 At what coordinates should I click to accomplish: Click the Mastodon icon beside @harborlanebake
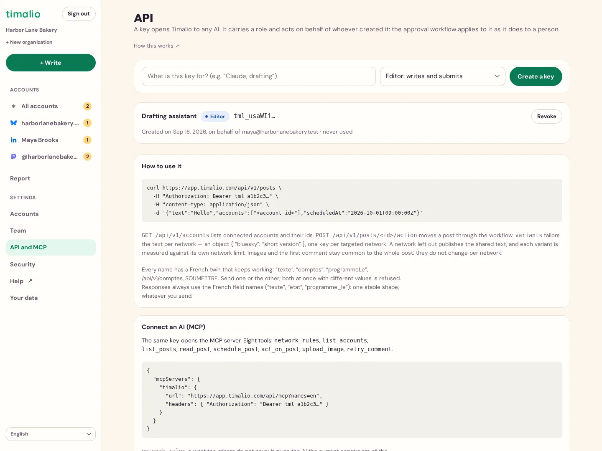13,157
